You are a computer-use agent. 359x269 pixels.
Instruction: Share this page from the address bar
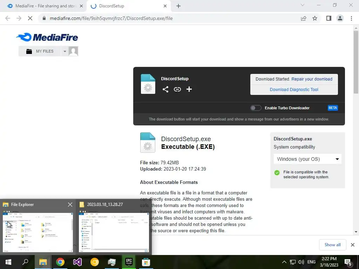click(304, 18)
